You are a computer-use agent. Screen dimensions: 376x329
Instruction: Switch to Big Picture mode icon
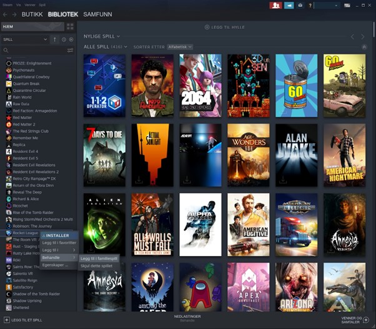[347, 5]
